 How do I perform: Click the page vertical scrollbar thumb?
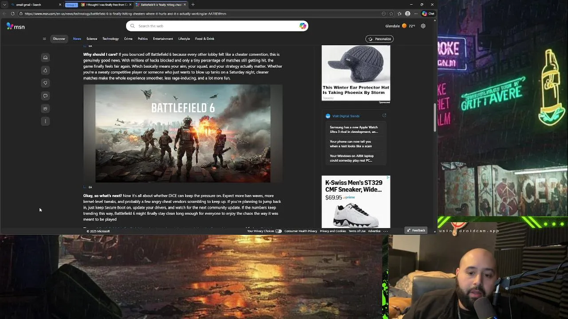435,117
